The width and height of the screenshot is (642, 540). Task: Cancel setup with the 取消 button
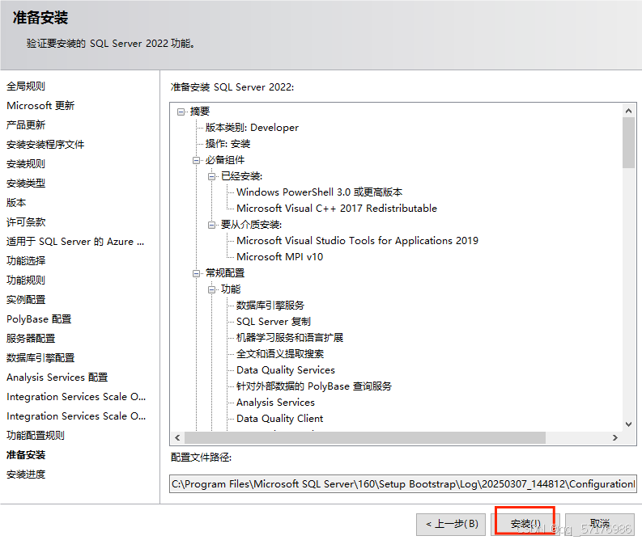600,524
